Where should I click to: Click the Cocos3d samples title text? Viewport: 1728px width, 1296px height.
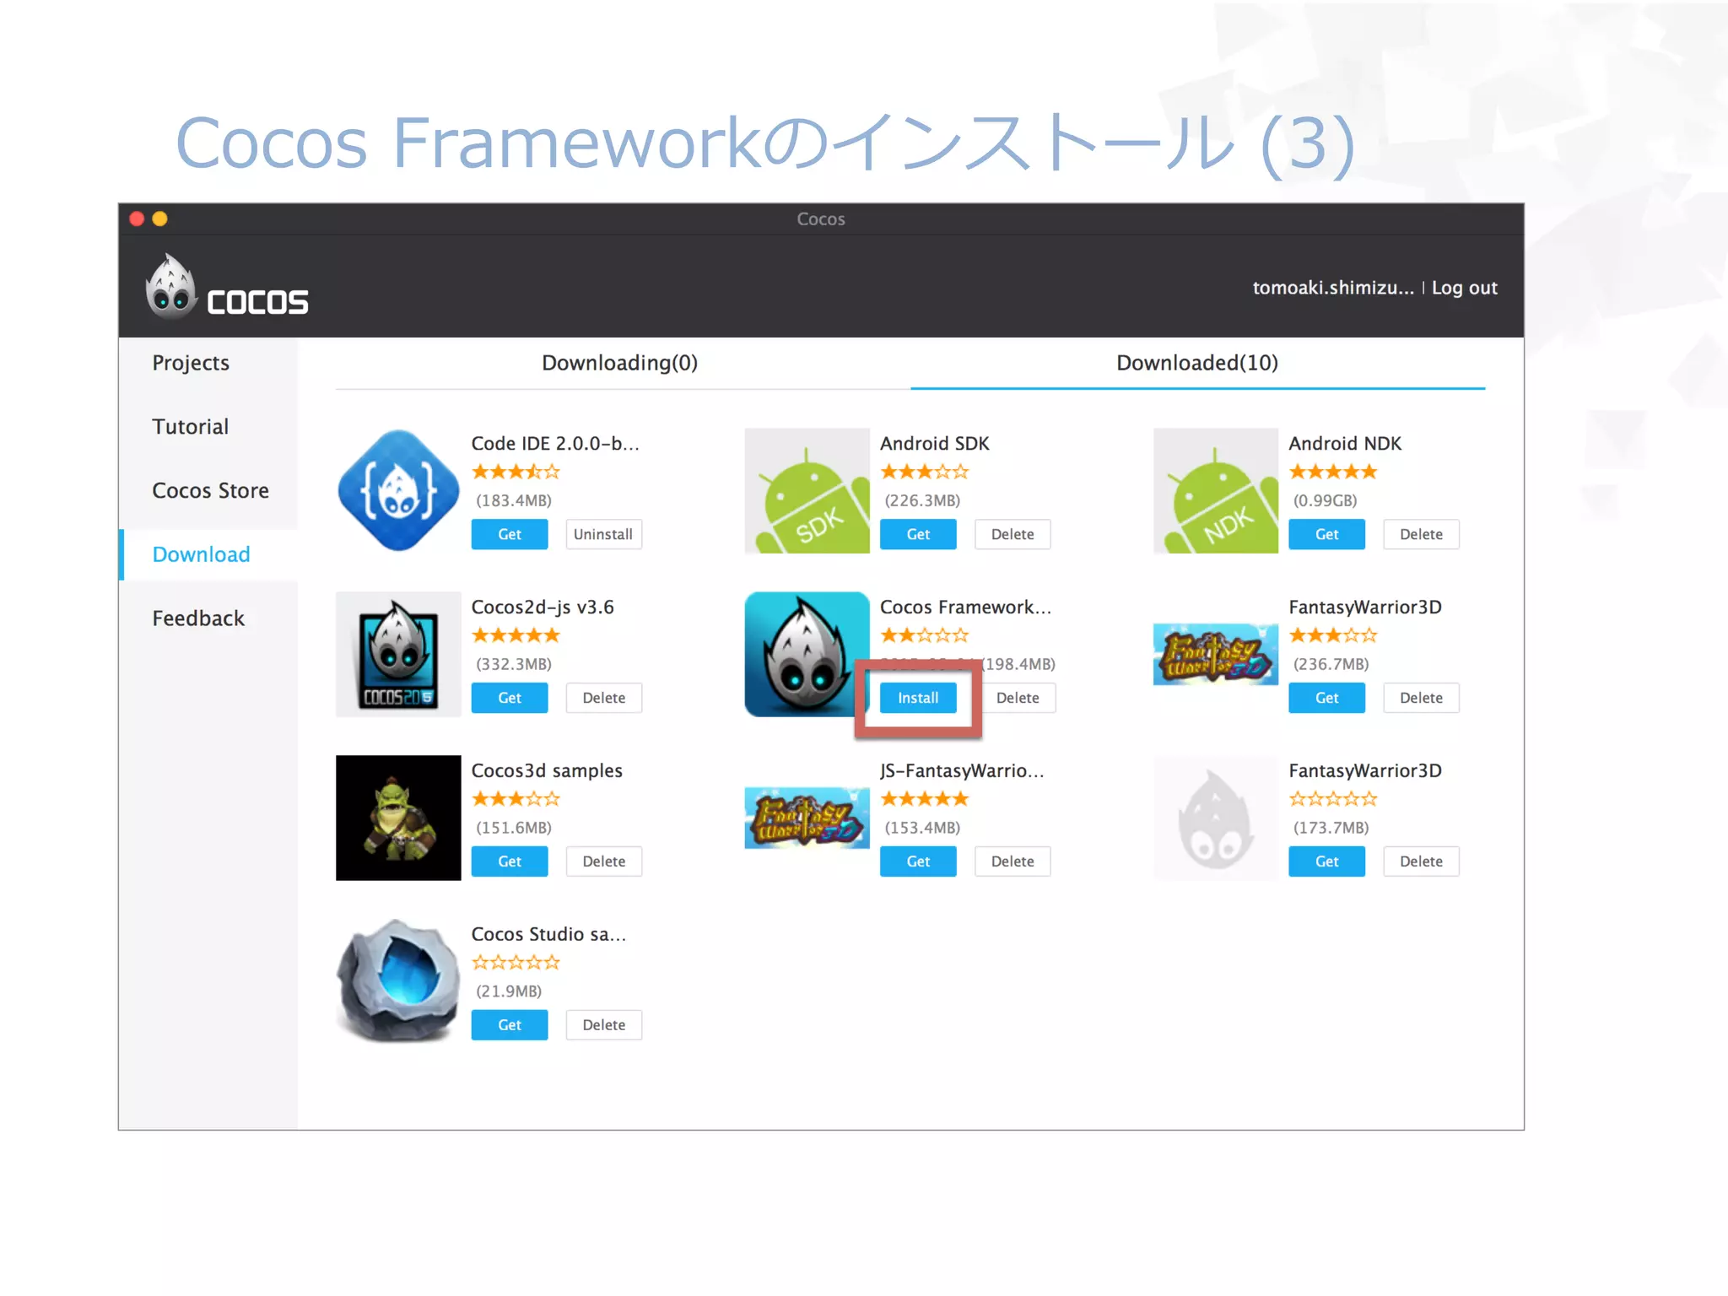tap(547, 770)
